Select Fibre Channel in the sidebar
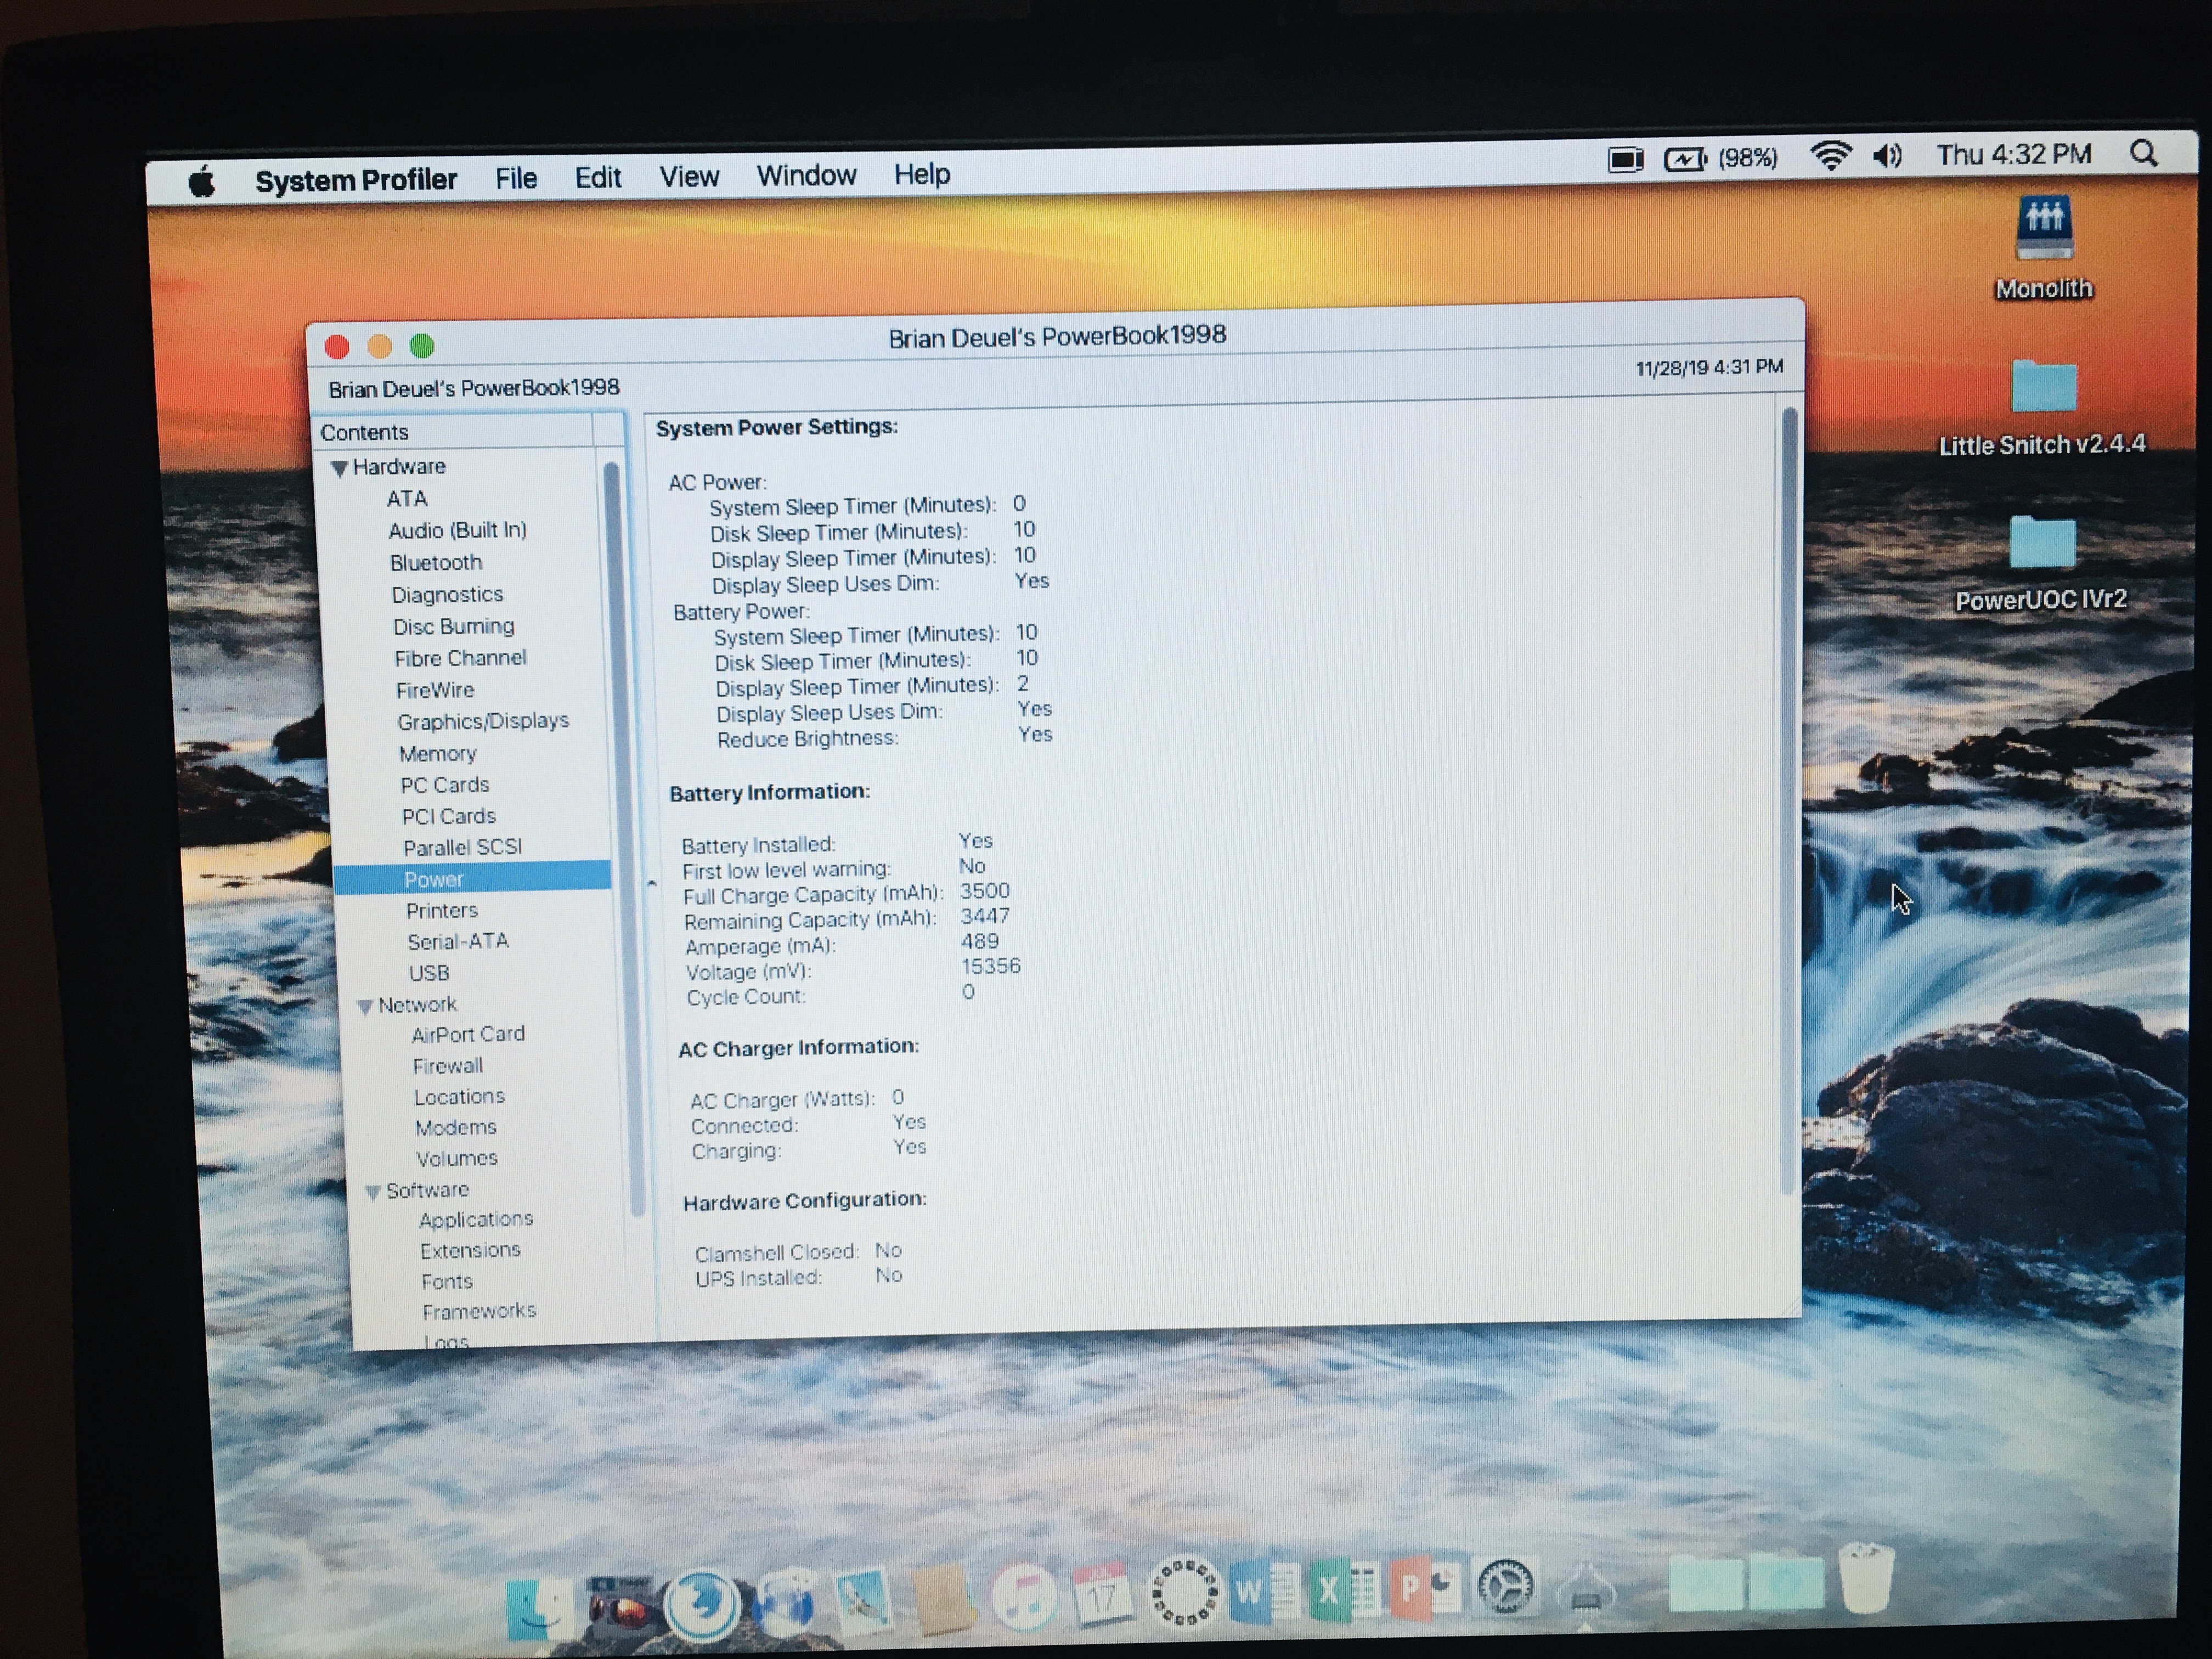Screen dimensions: 2212x1659 pyautogui.click(x=460, y=659)
